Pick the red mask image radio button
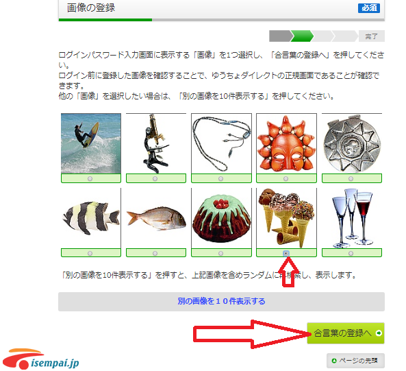 point(286,178)
